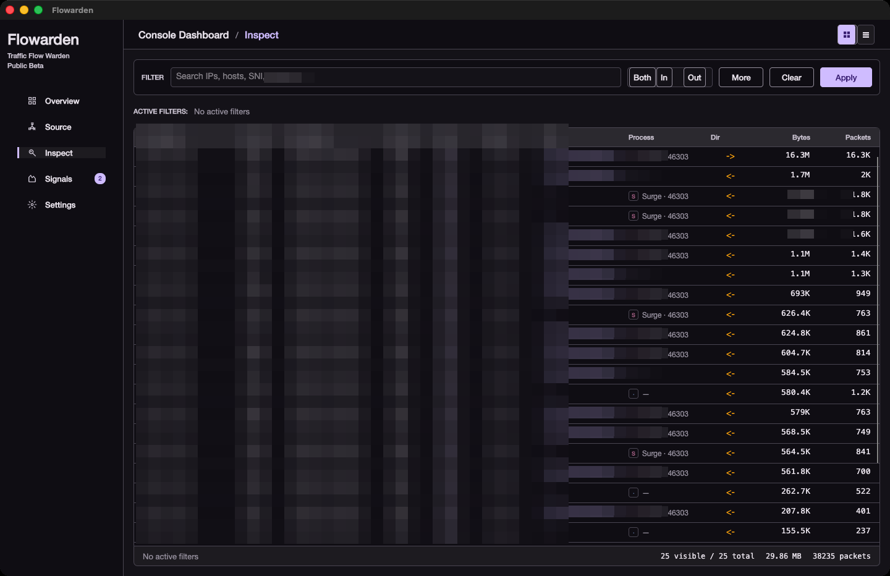Image resolution: width=890 pixels, height=576 pixels.
Task: Click the Source network icon in sidebar
Action: (32, 127)
